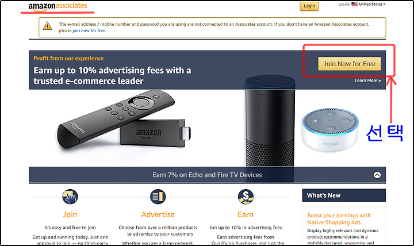Open the 'join now for free' link
The width and height of the screenshot is (414, 246).
coord(89,30)
